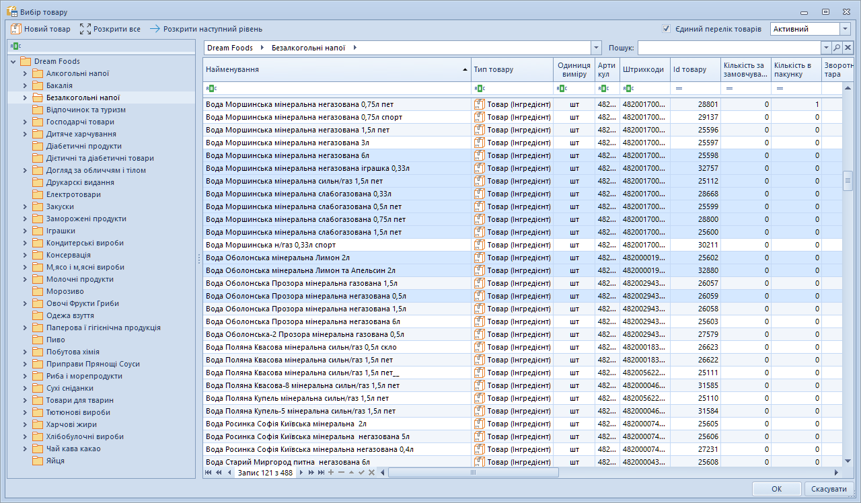This screenshot has width=861, height=503.
Task: Select the 'Пиво' folder in tree
Action: click(55, 340)
